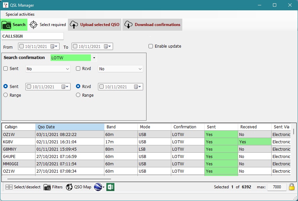Image resolution: width=298 pixels, height=201 pixels.
Task: Enable the Rcvd date field checkbox
Action: pos(101,87)
